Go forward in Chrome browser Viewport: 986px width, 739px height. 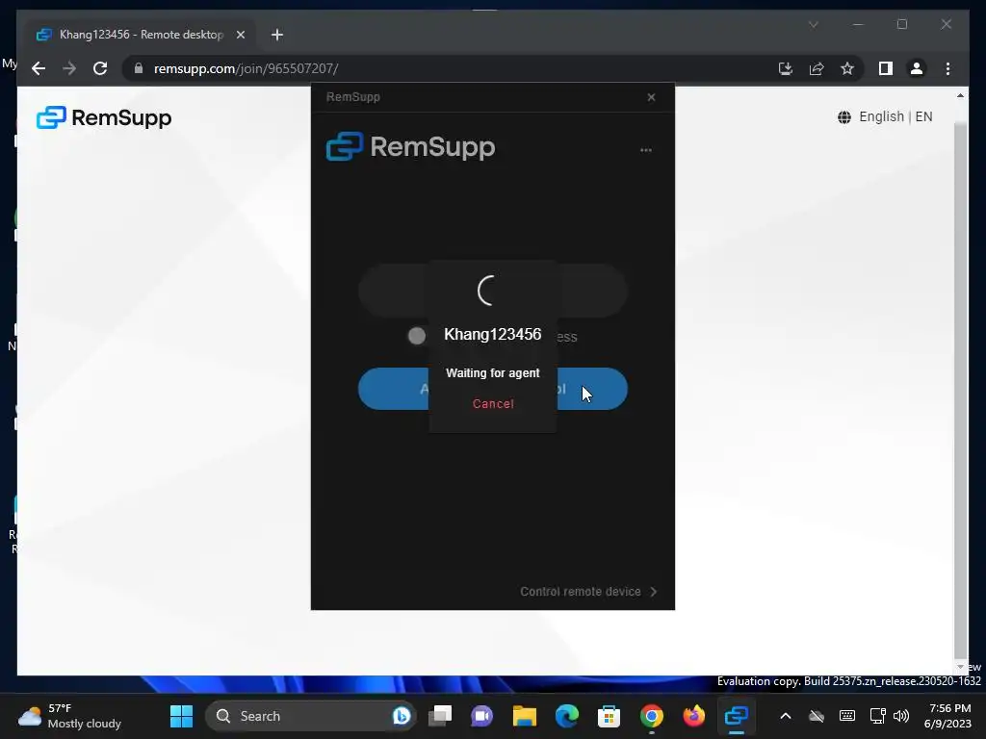(69, 68)
